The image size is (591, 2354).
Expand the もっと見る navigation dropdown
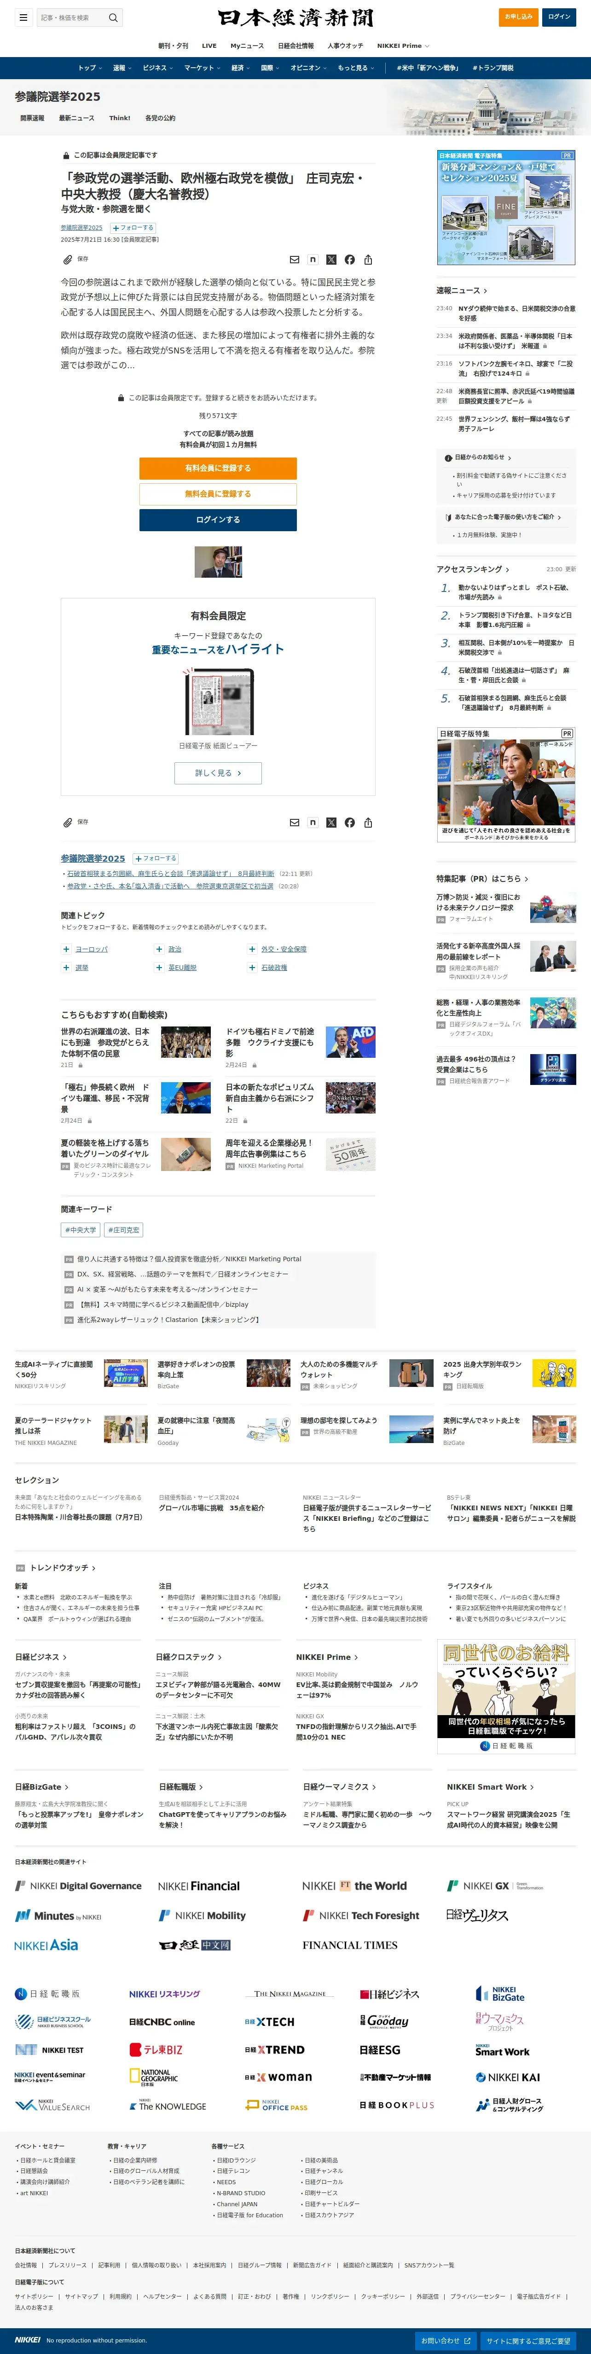[x=355, y=68]
